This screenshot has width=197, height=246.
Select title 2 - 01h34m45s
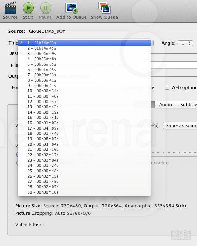84,48
